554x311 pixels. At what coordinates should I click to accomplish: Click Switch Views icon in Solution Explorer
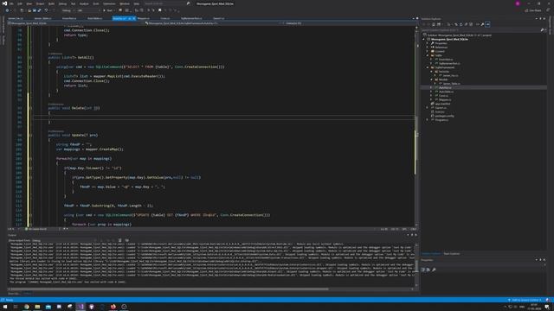(439, 24)
